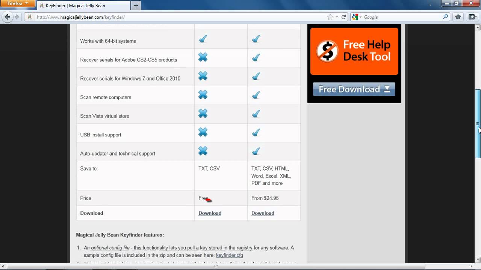
Task: Click the free version Download link
Action: point(210,213)
